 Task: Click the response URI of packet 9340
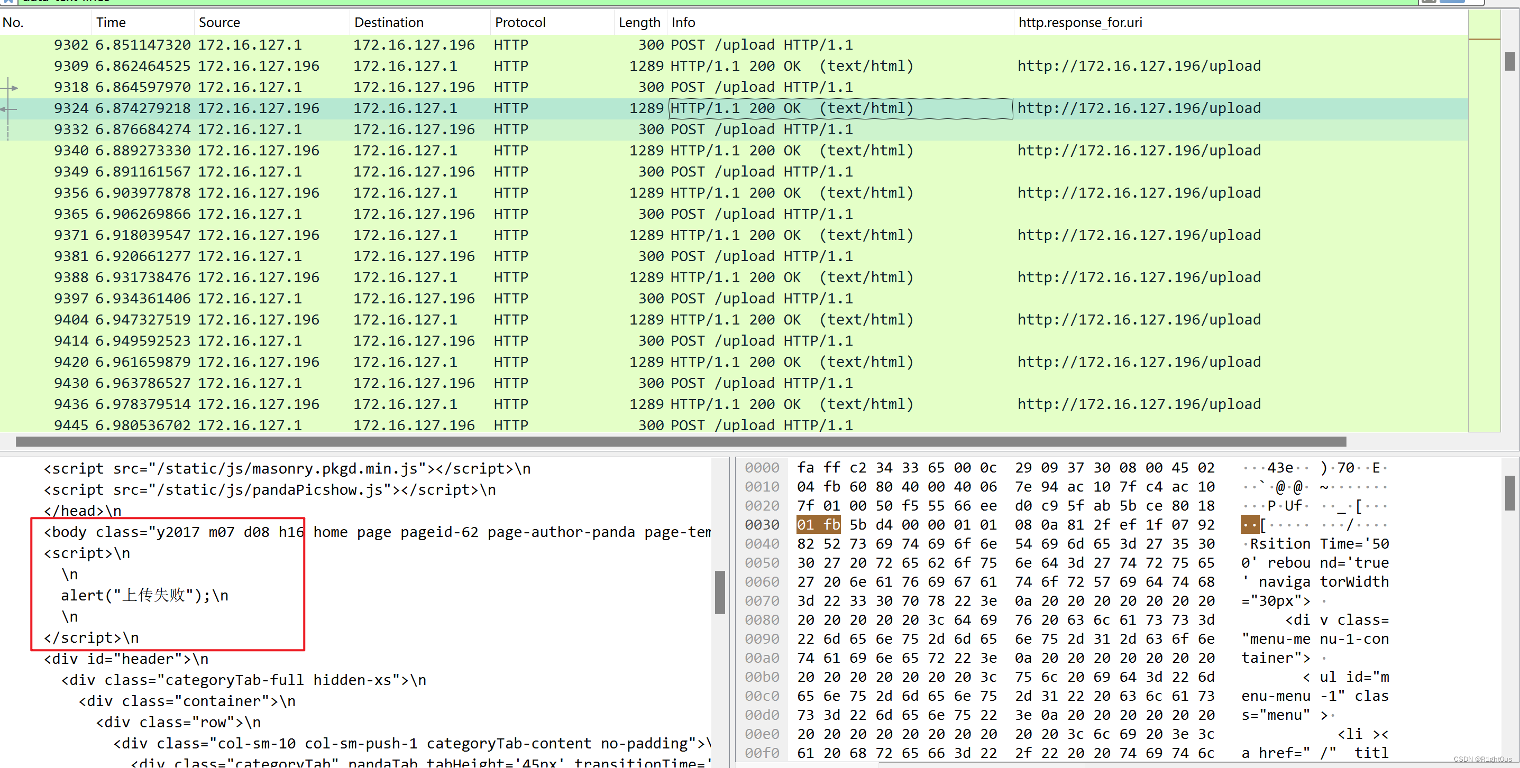1139,151
